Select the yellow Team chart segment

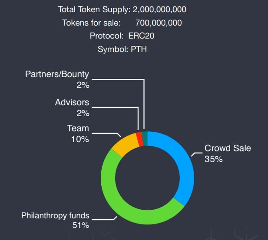tap(126, 144)
